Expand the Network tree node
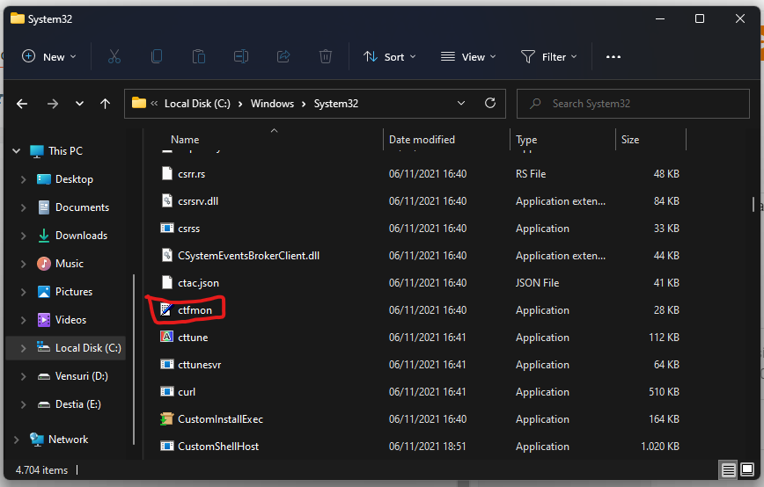The width and height of the screenshot is (764, 487). pos(16,440)
